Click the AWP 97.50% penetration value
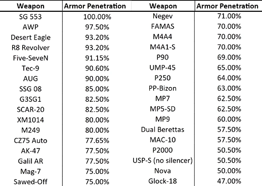Screen dimensions: 262x186 (97, 27)
